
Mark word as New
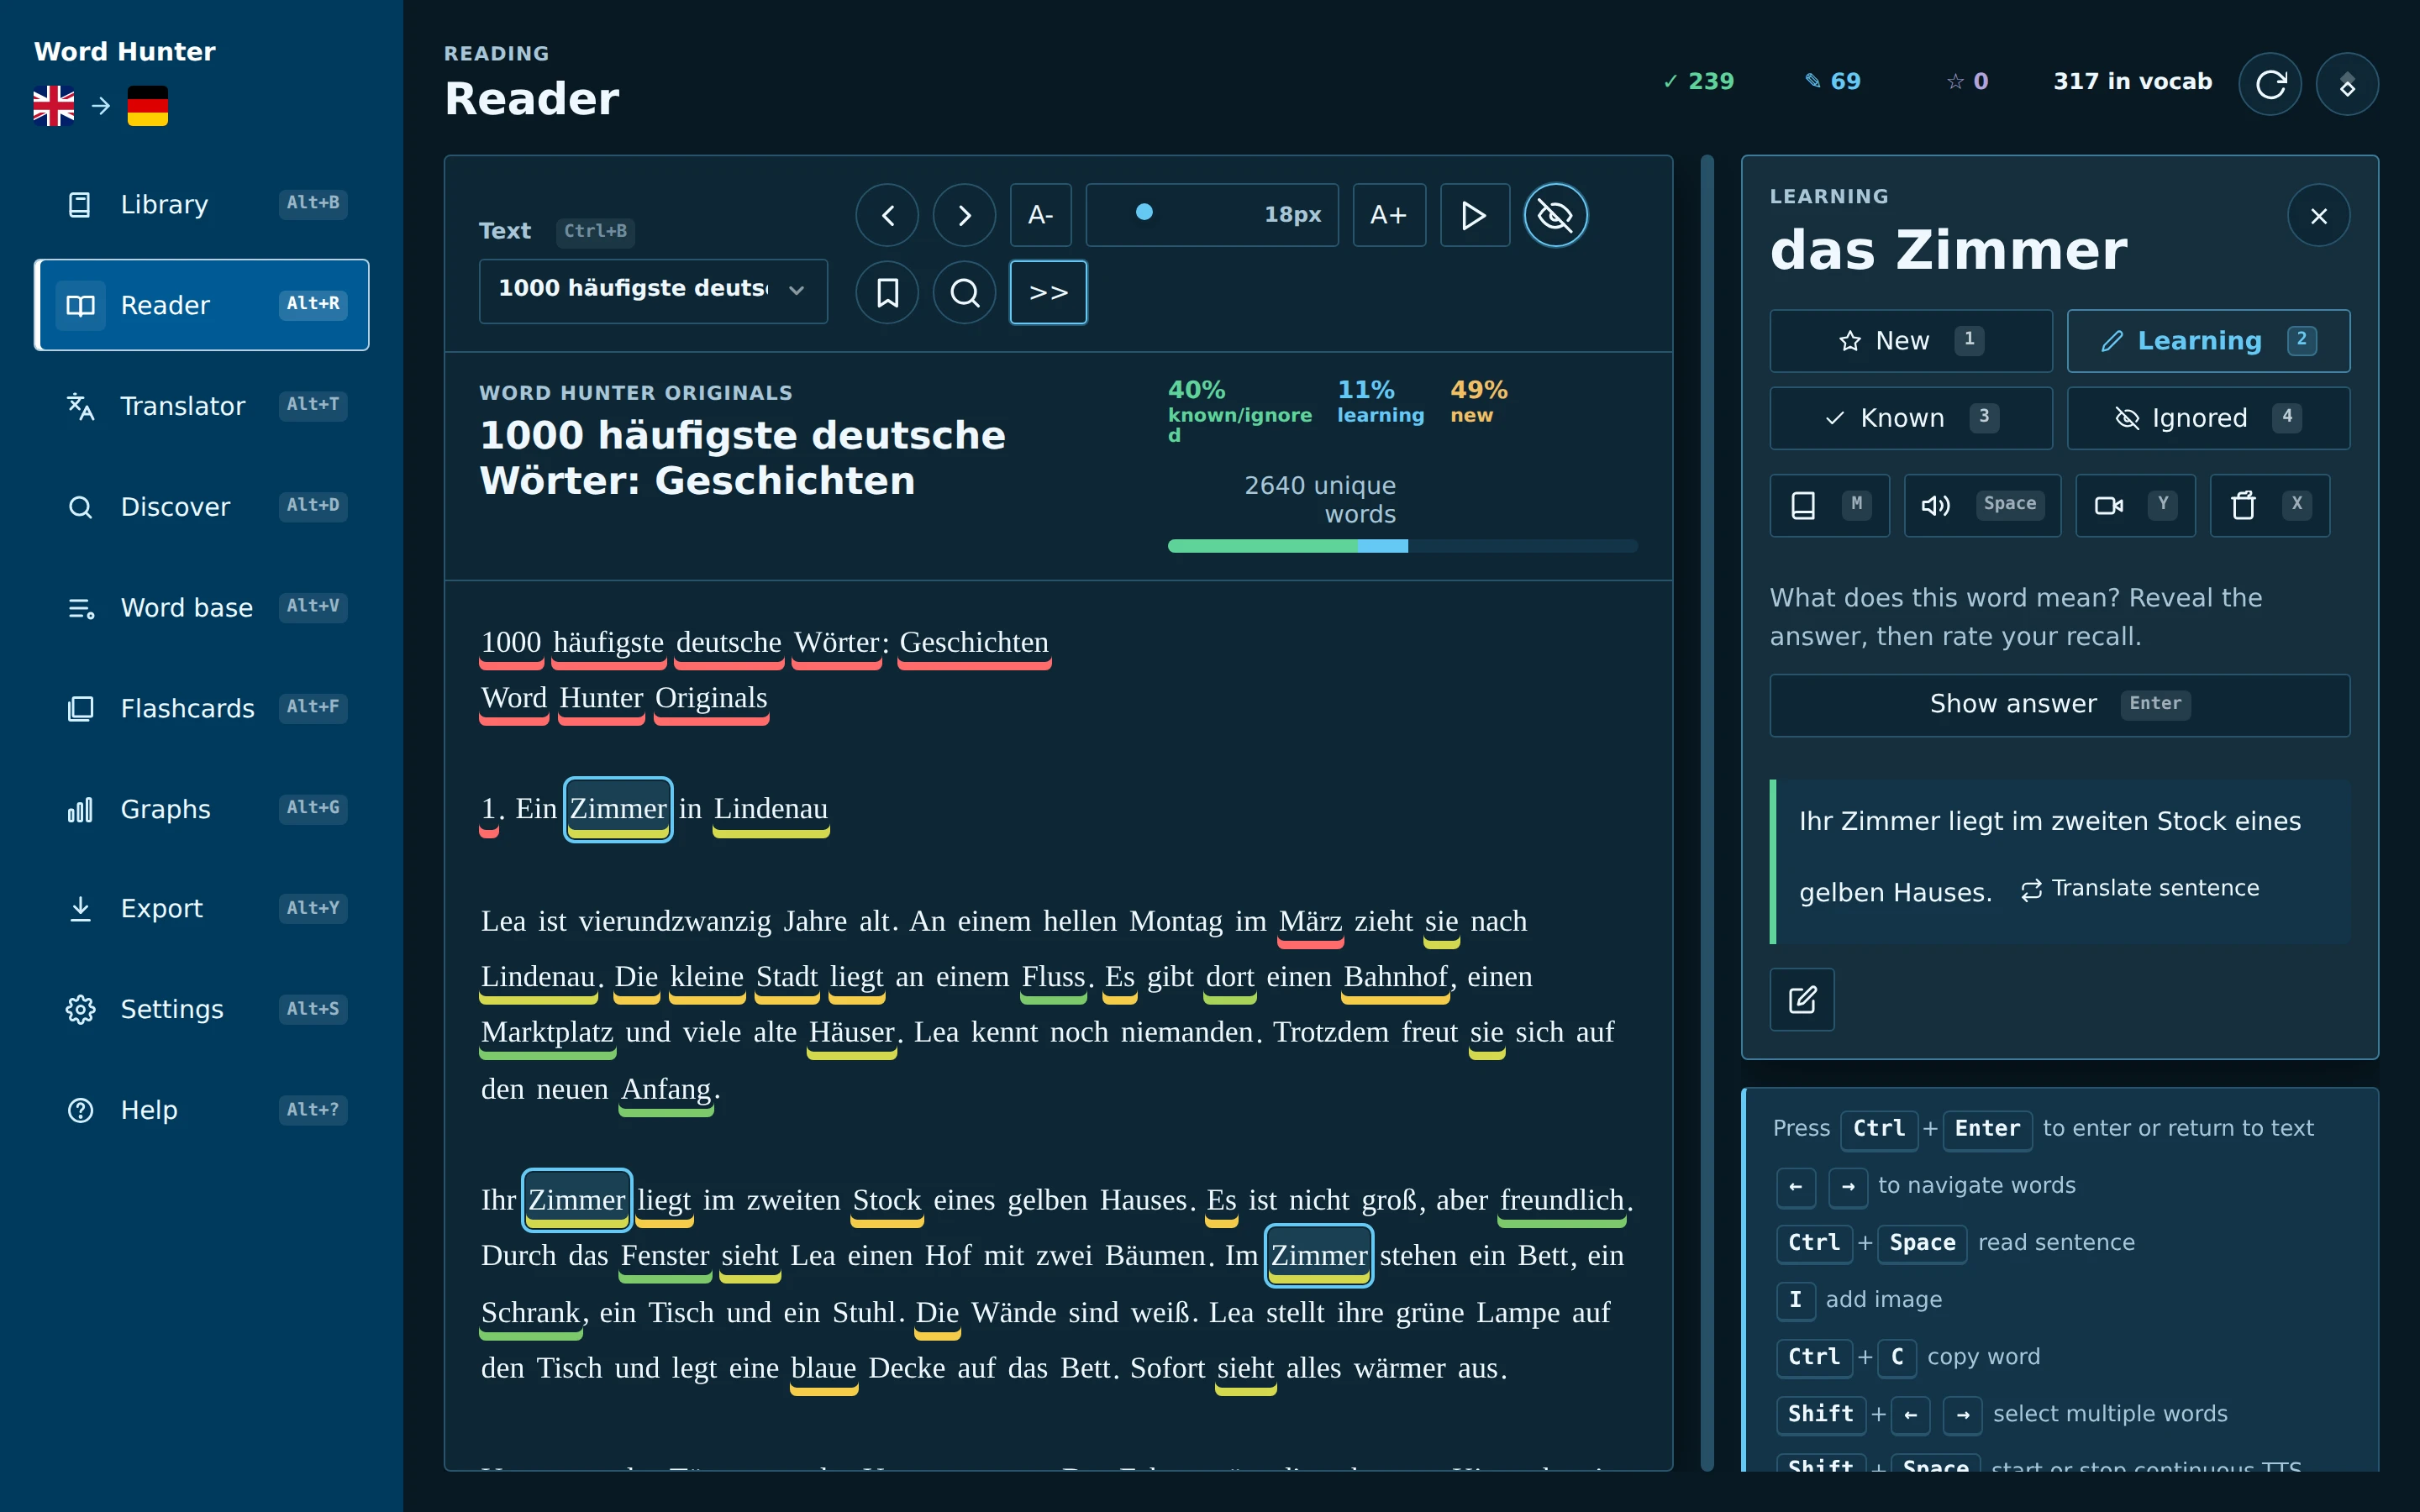click(x=1910, y=341)
